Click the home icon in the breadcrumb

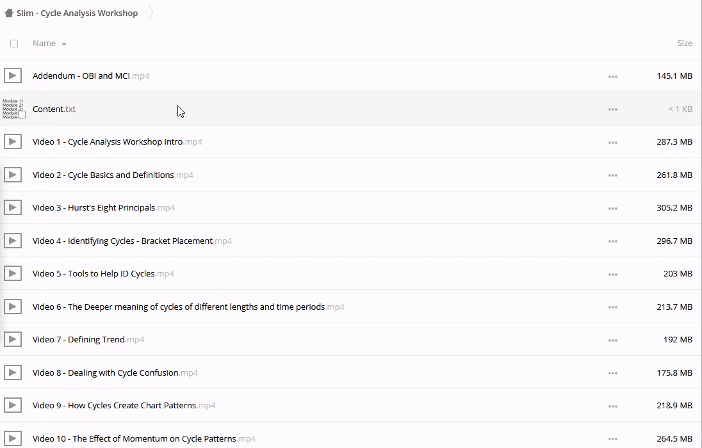[x=9, y=13]
